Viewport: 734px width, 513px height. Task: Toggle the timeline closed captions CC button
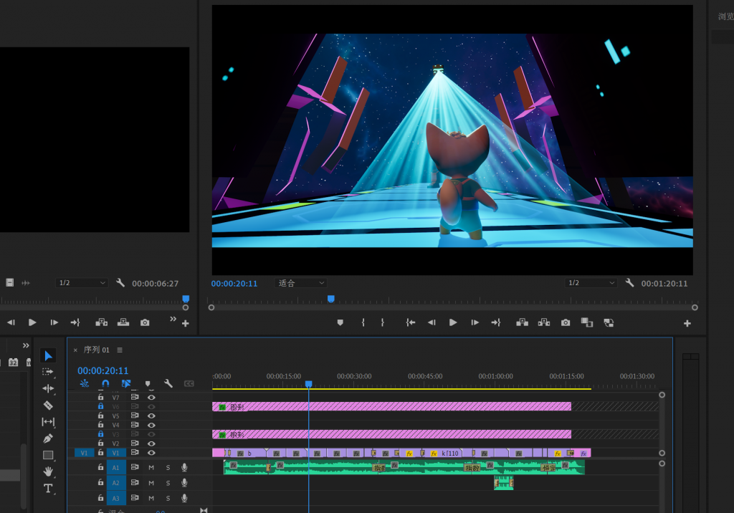pyautogui.click(x=189, y=384)
